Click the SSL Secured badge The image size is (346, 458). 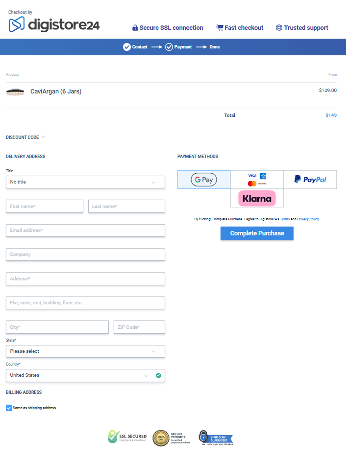[127, 437]
